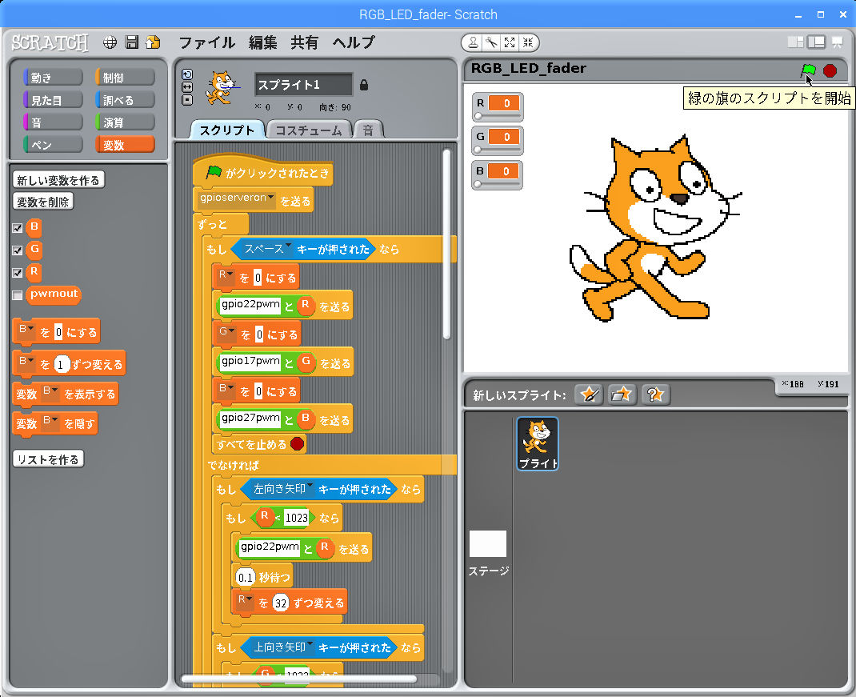Select the grow sprite tool

pyautogui.click(x=510, y=42)
